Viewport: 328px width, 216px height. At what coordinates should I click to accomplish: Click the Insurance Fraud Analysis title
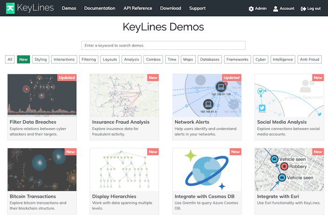121,122
